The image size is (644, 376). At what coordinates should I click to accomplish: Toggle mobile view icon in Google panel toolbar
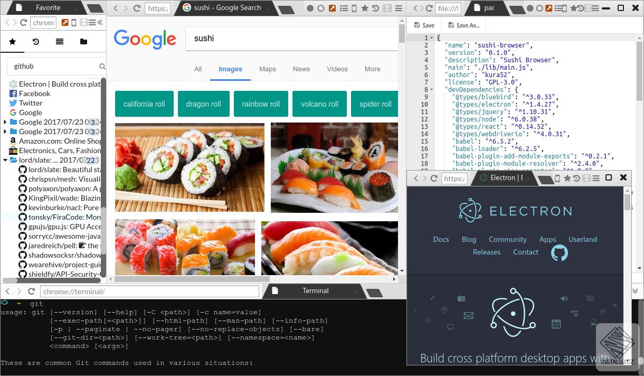(x=354, y=8)
